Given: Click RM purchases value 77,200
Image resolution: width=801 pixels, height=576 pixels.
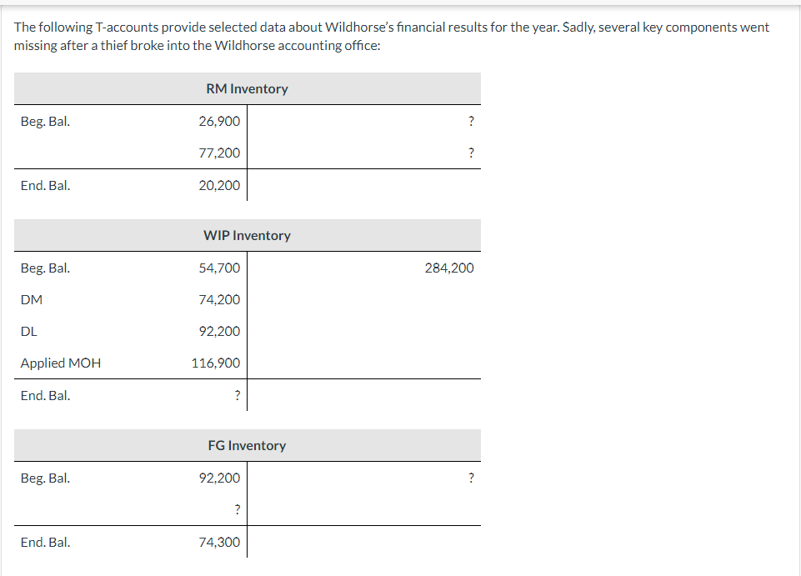Looking at the screenshot, I should (219, 153).
